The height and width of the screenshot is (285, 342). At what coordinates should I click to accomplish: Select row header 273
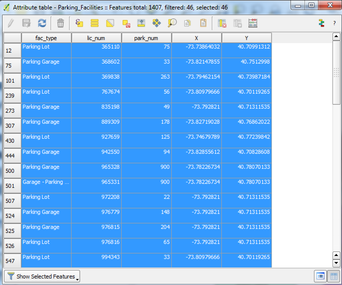pos(12,111)
